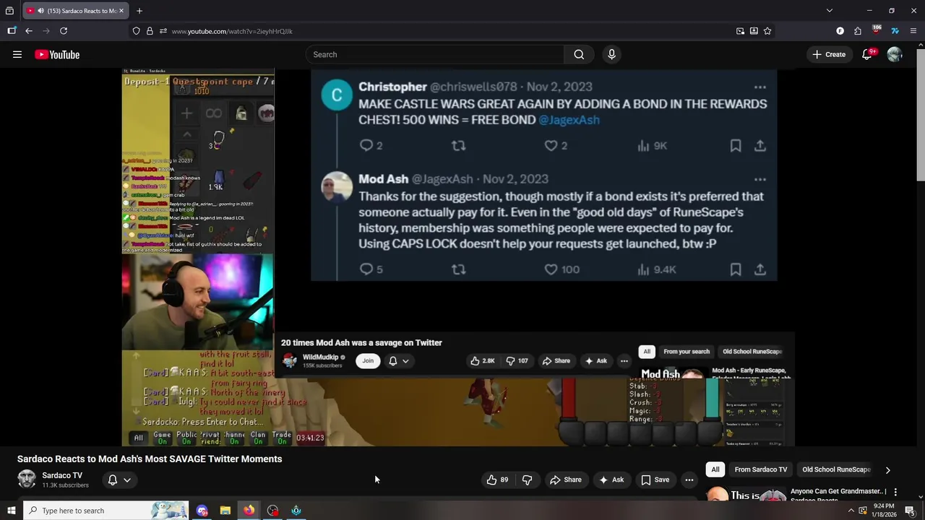Viewport: 925px width, 520px height.
Task: Open the clock showing 9:24 PM
Action: point(885,511)
